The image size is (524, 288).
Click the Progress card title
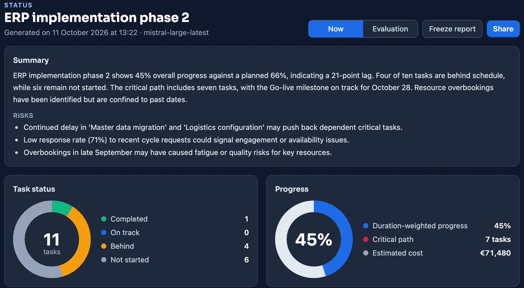click(292, 189)
